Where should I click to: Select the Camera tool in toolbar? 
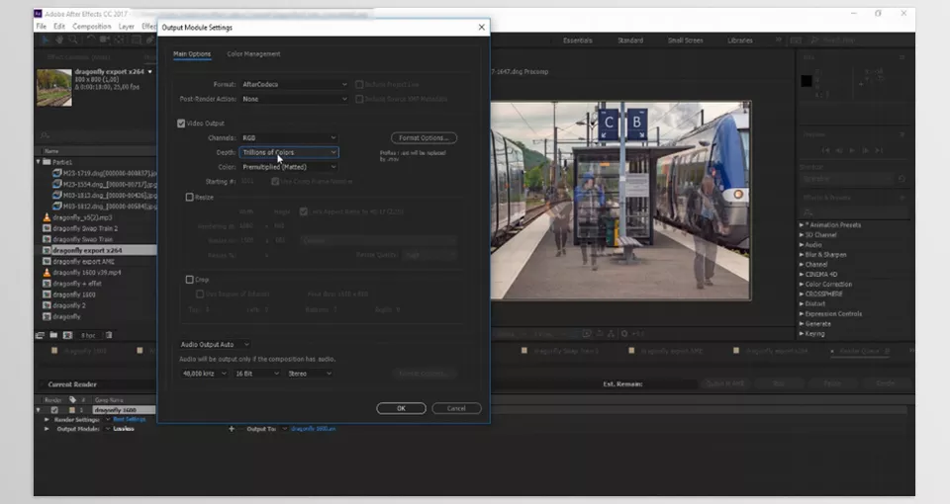click(105, 40)
